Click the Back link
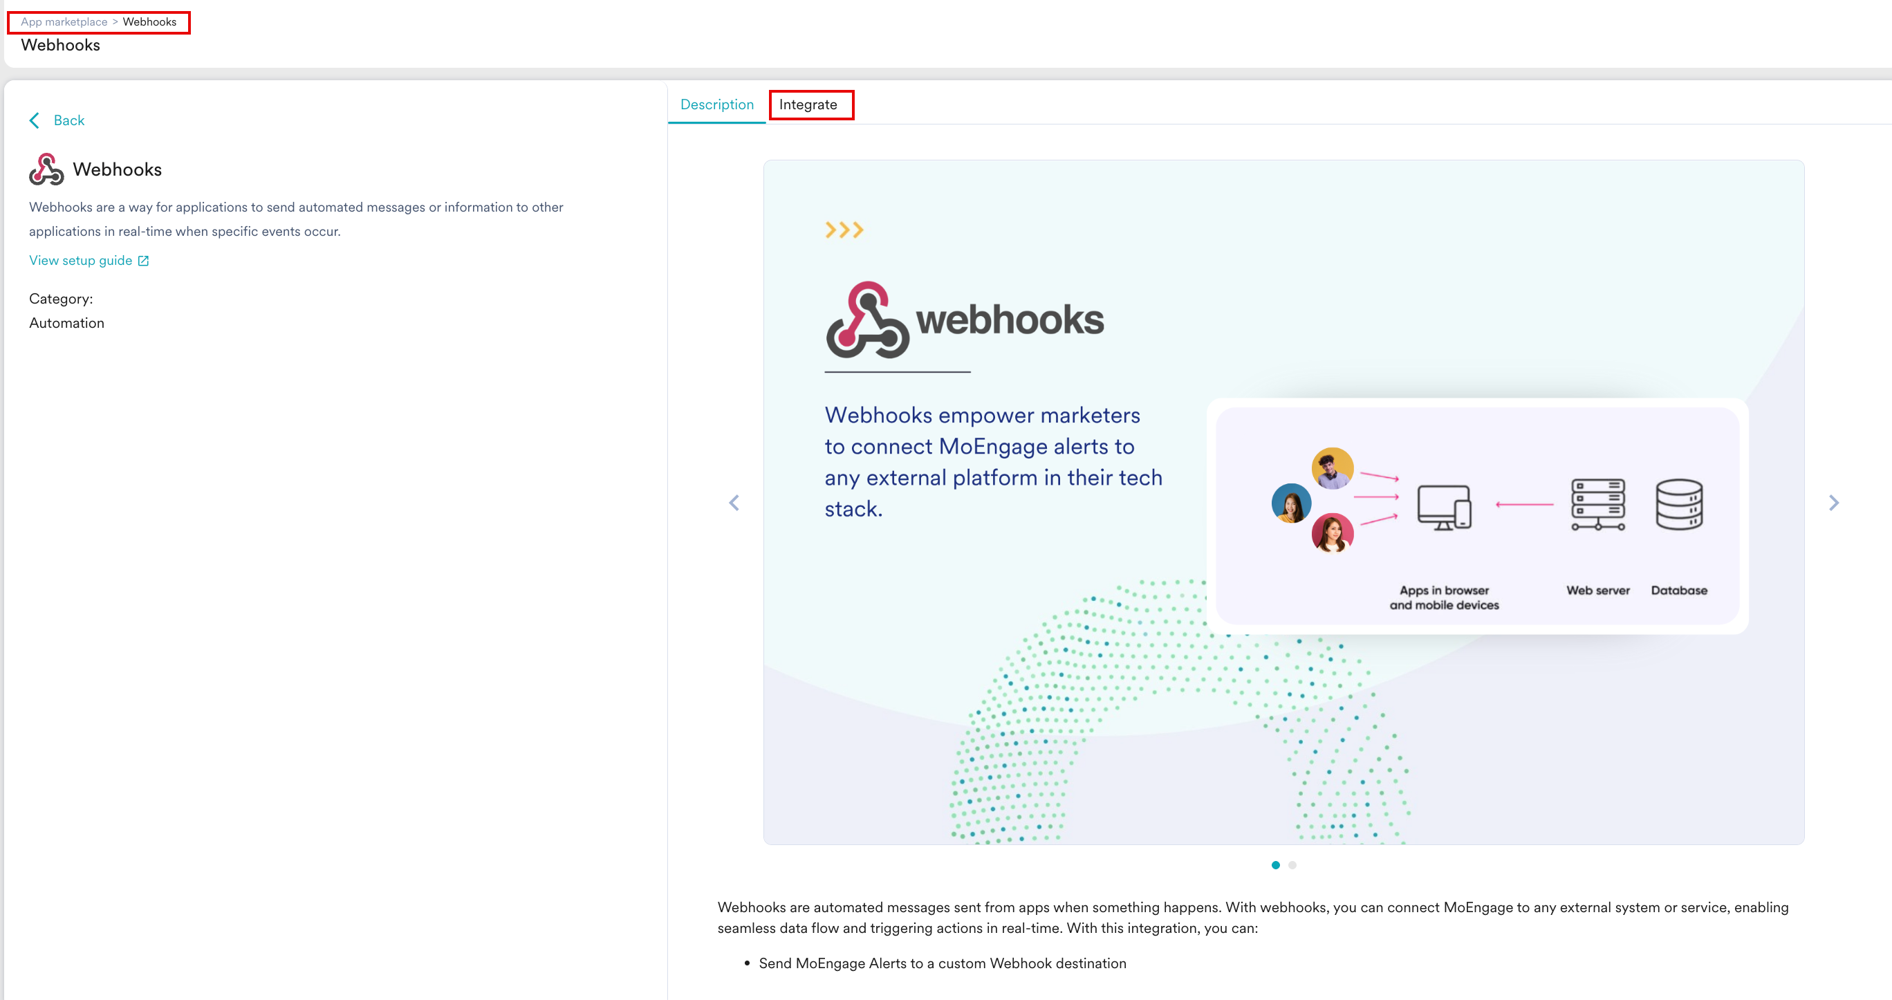Screen dimensions: 1892x1000 [68, 120]
